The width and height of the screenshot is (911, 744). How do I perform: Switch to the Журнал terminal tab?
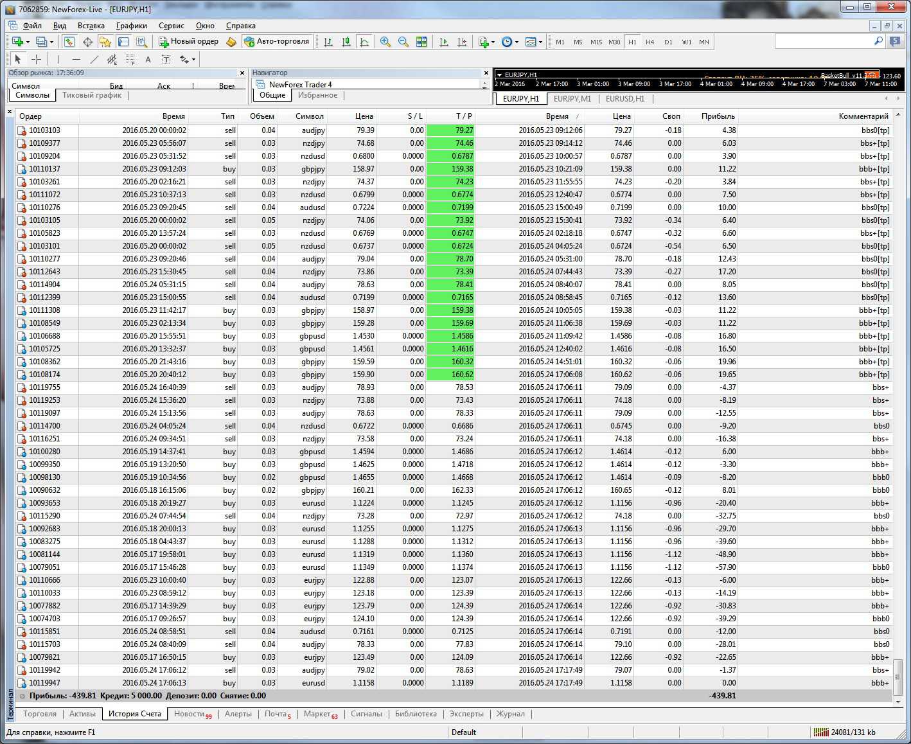510,714
